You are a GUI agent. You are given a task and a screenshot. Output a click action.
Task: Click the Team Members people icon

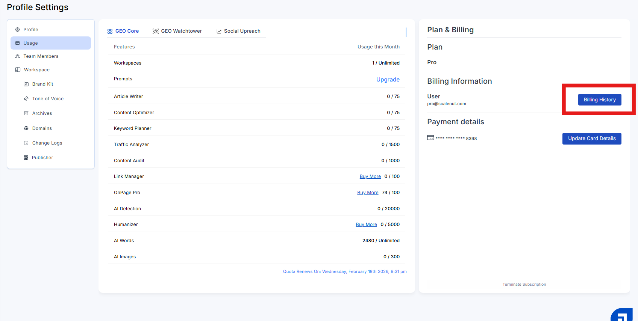[x=17, y=56]
